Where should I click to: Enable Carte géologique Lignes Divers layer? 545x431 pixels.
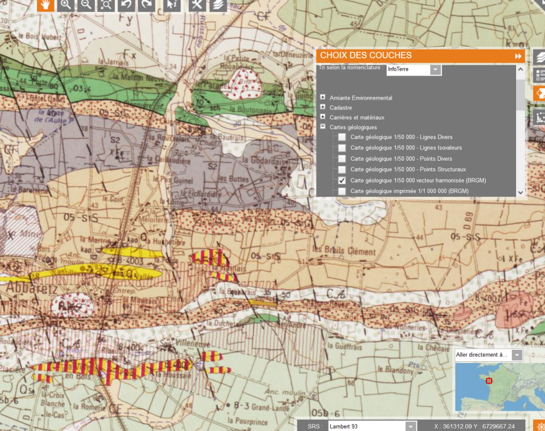point(342,137)
